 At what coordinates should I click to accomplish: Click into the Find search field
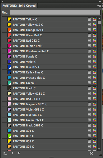[x=55, y=12]
